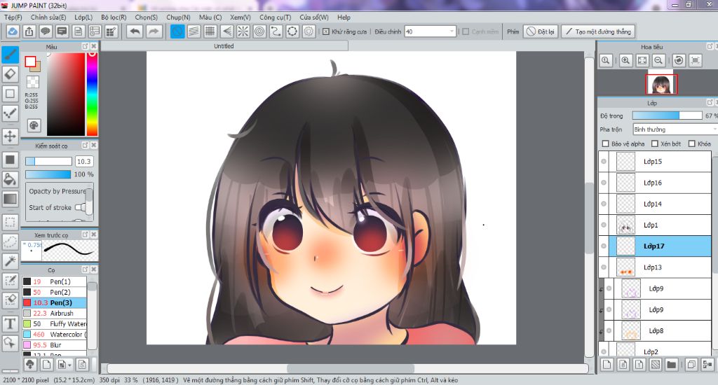This screenshot has height=385, width=718.
Task: Click fit-to-screen icon in navigator
Action: click(x=642, y=60)
